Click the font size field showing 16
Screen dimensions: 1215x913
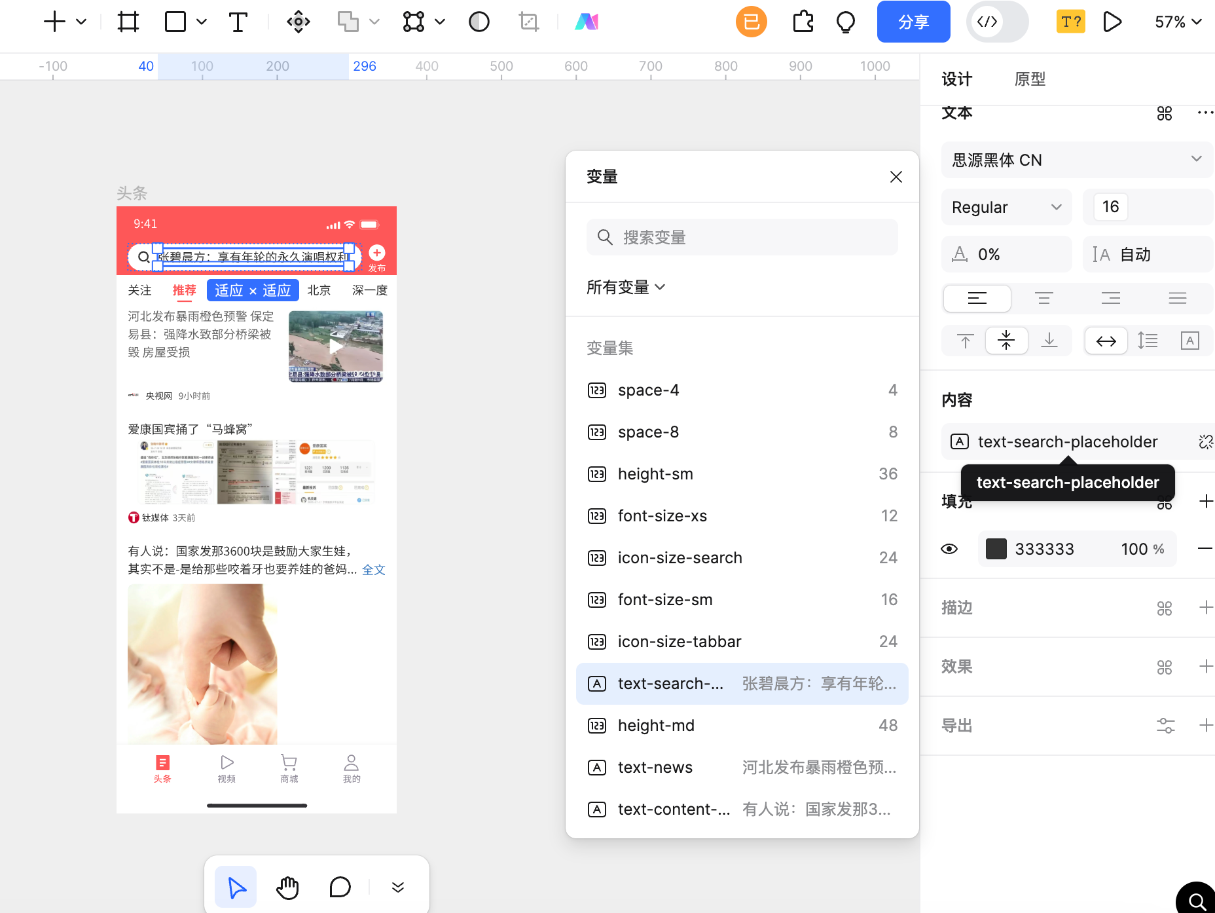[1148, 207]
